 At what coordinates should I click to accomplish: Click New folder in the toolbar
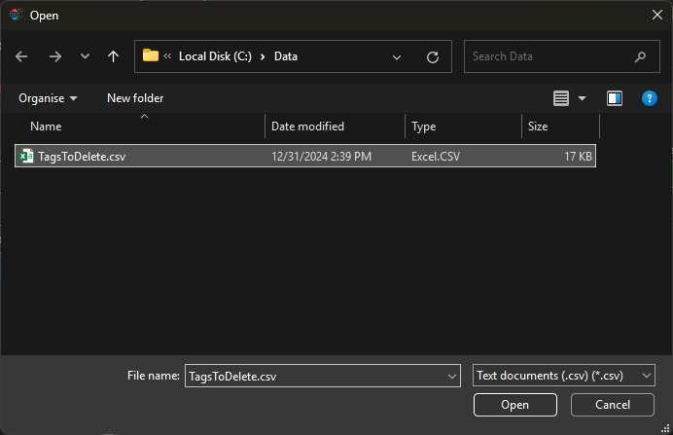pyautogui.click(x=135, y=98)
